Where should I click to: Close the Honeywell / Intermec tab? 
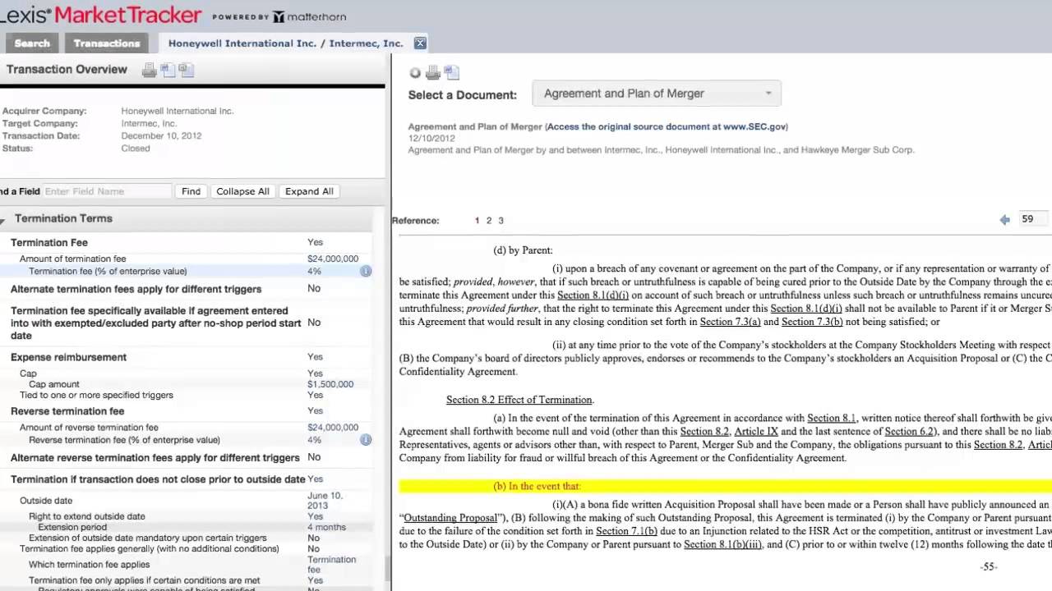420,44
